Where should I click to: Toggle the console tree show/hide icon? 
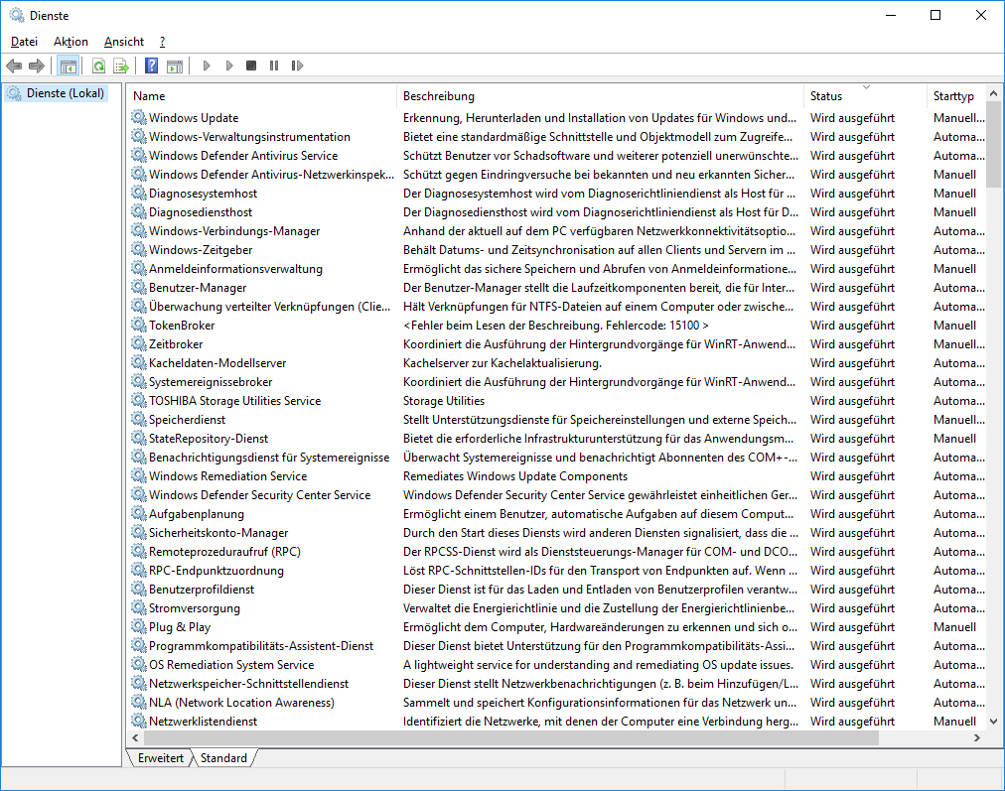tap(68, 66)
